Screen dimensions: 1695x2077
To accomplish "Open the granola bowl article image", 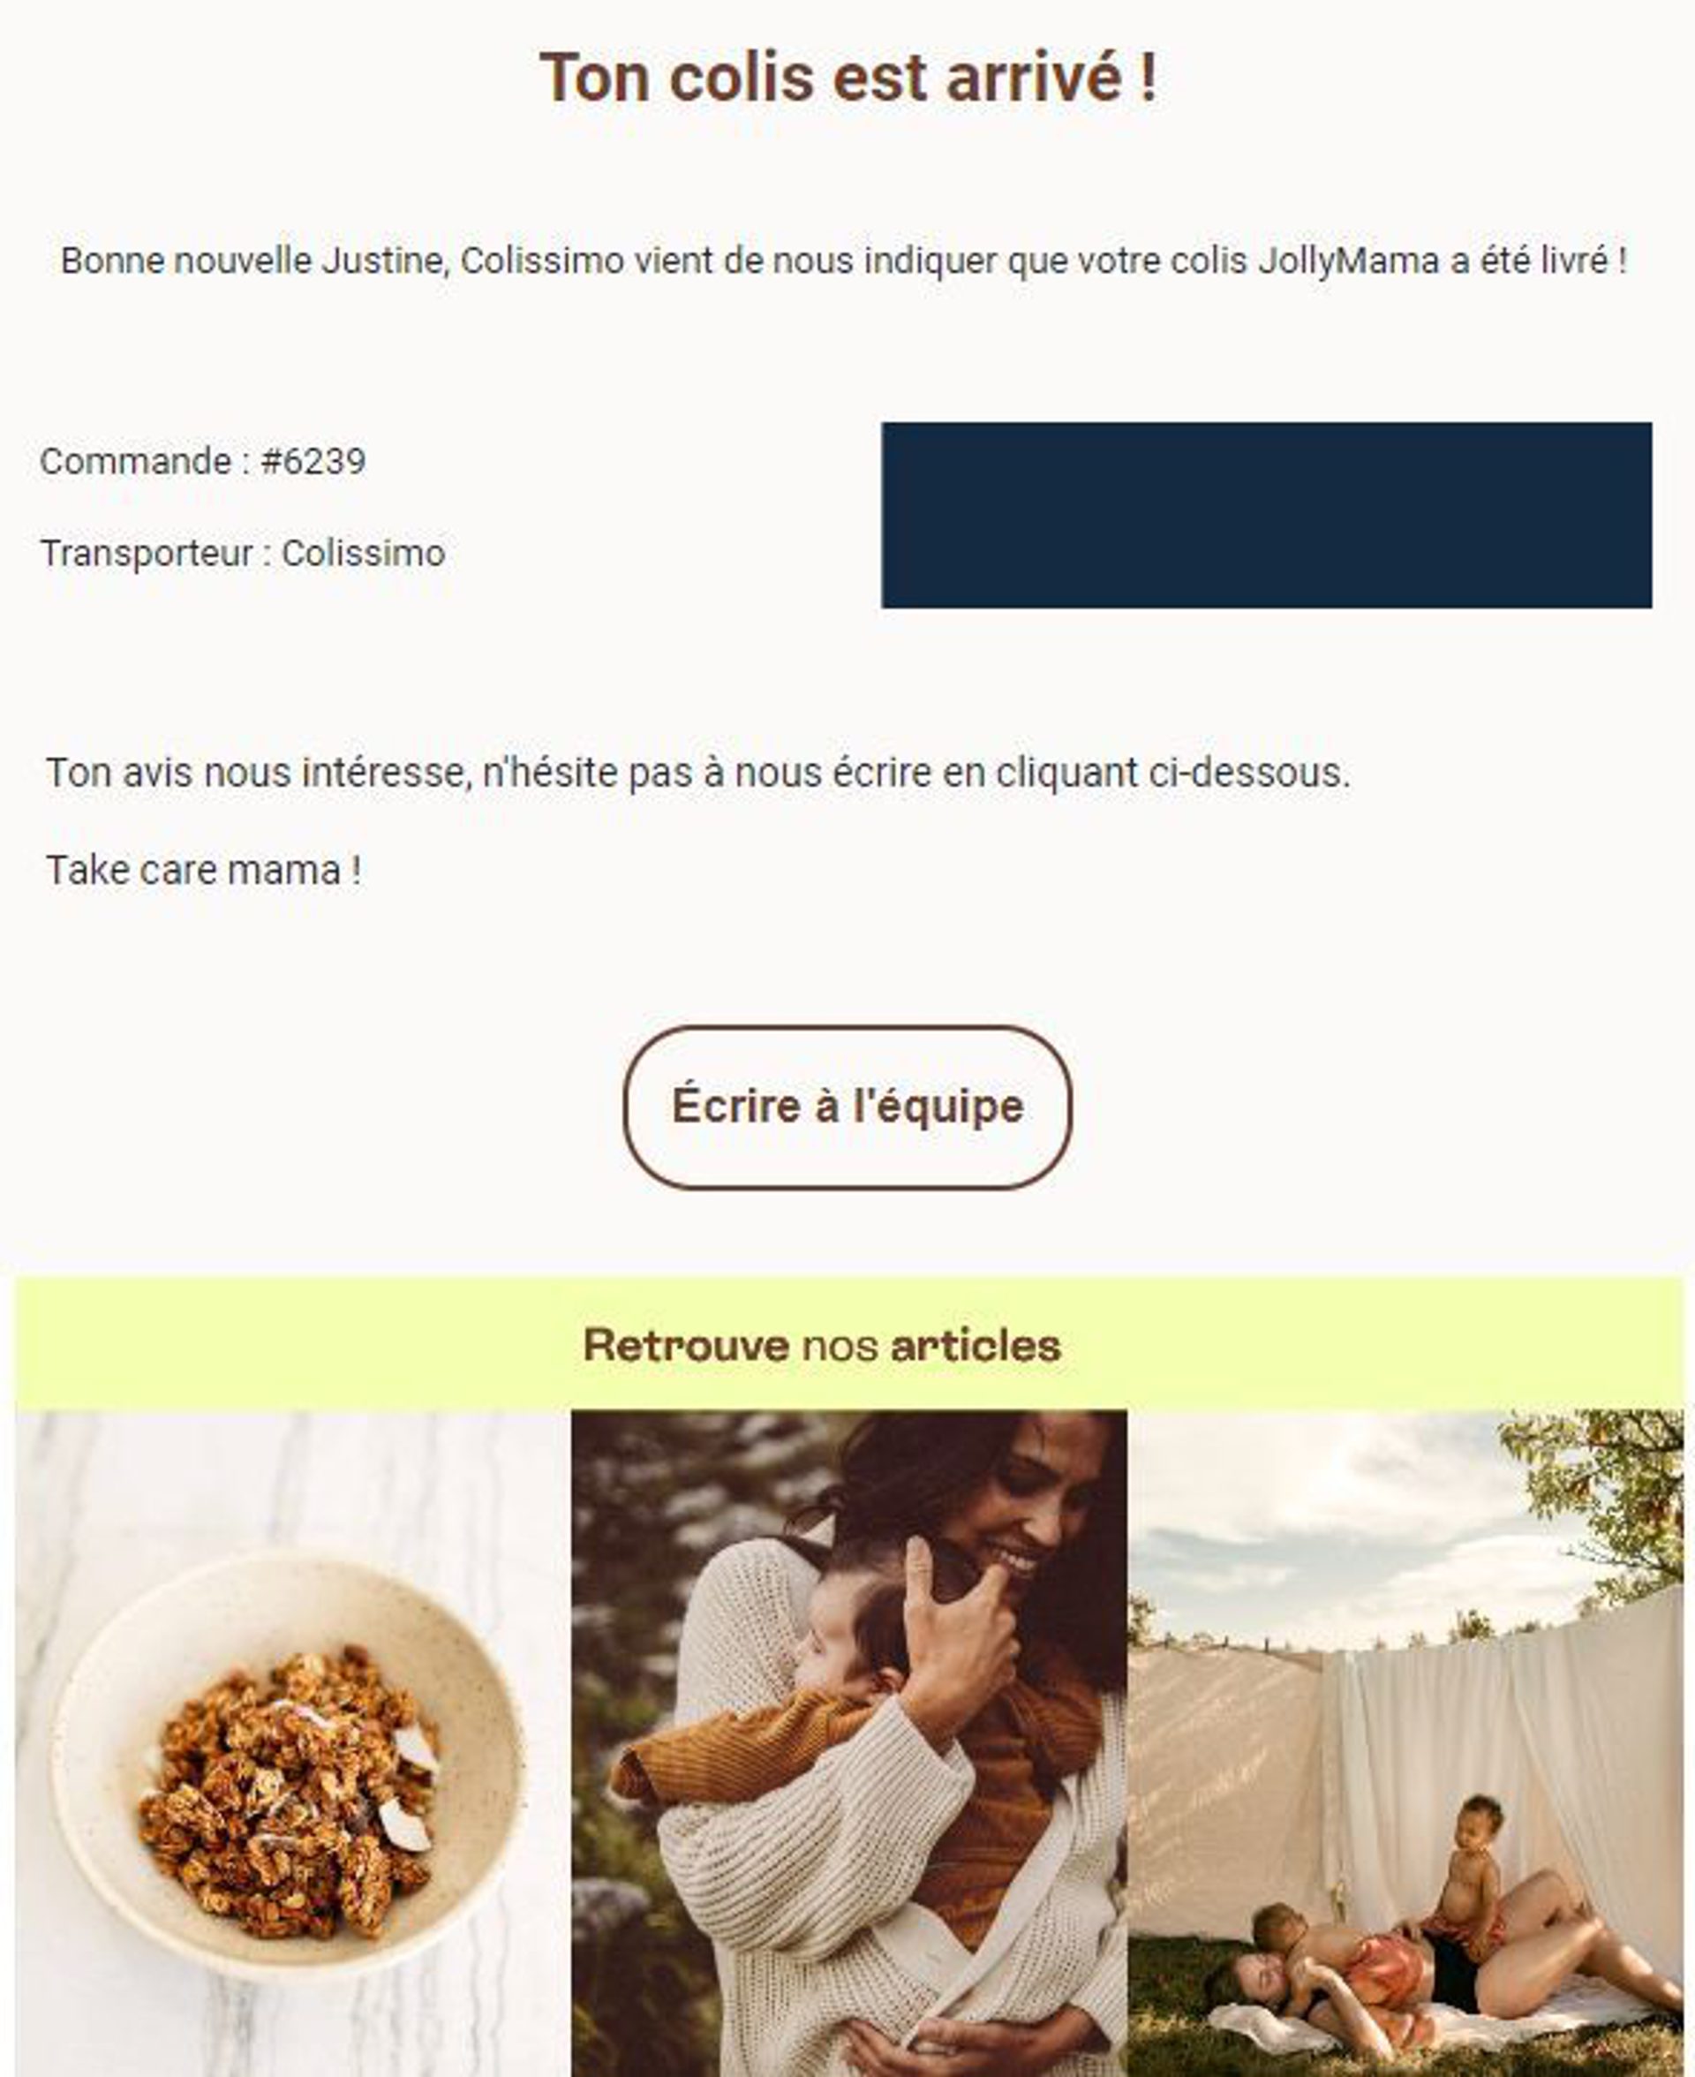I will 293,1743.
